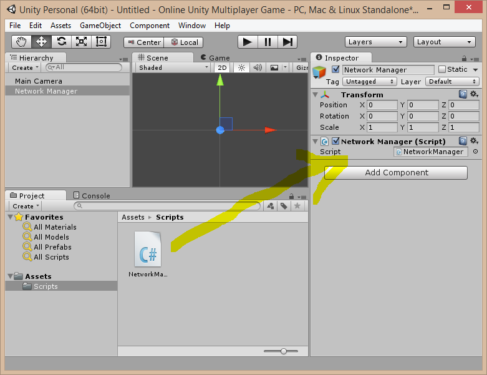
Task: Open the Tag Untagged dropdown
Action: (370, 81)
